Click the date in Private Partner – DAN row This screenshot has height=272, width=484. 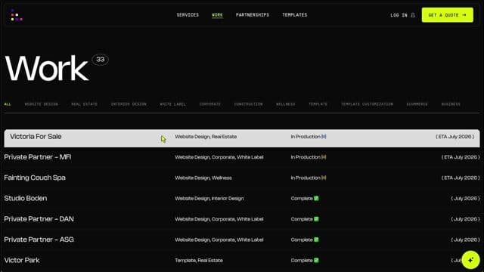(x=466, y=219)
